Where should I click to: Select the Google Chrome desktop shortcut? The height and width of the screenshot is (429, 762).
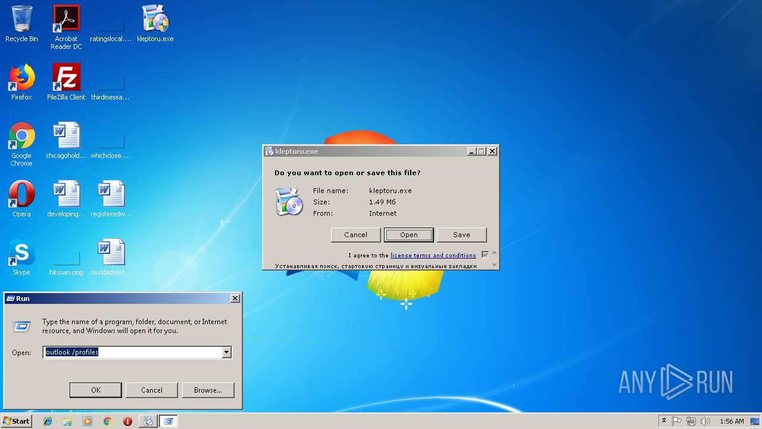click(x=21, y=145)
